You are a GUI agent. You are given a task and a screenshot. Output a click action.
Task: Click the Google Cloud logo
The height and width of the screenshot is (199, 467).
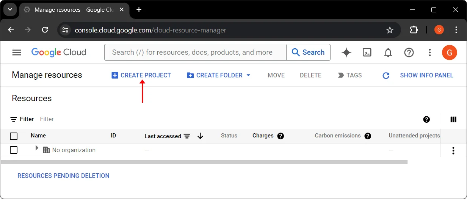[59, 52]
